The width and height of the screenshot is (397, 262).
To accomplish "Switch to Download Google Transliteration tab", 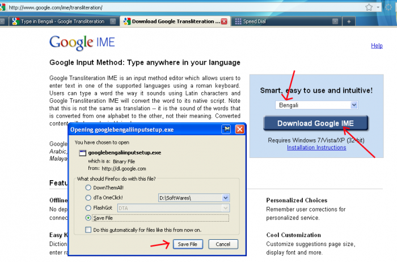I will 175,21.
